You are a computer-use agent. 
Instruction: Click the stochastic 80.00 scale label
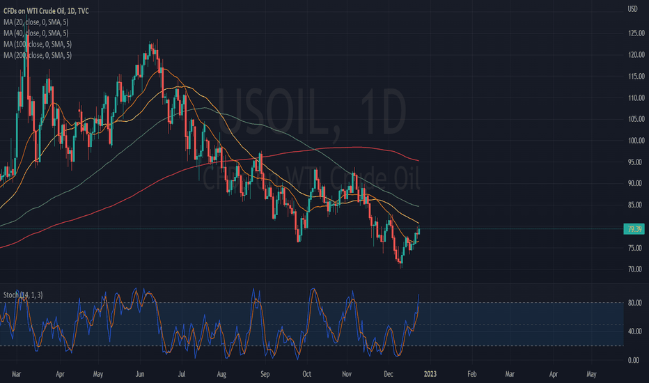635,303
